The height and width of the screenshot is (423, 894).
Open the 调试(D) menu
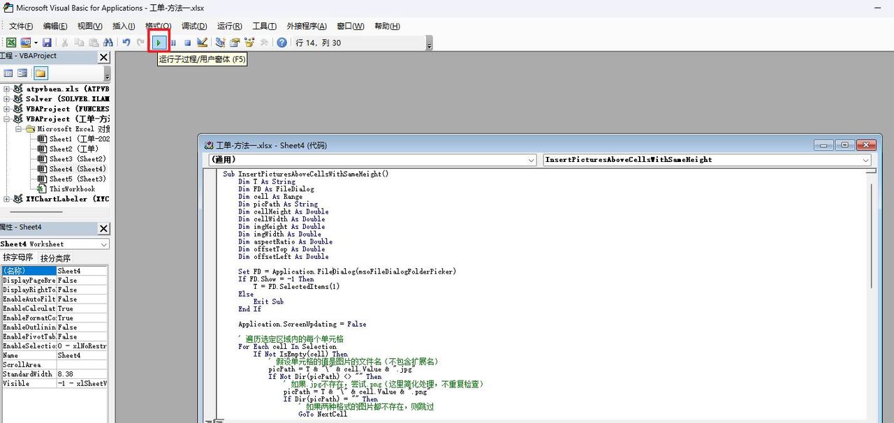[x=193, y=26]
